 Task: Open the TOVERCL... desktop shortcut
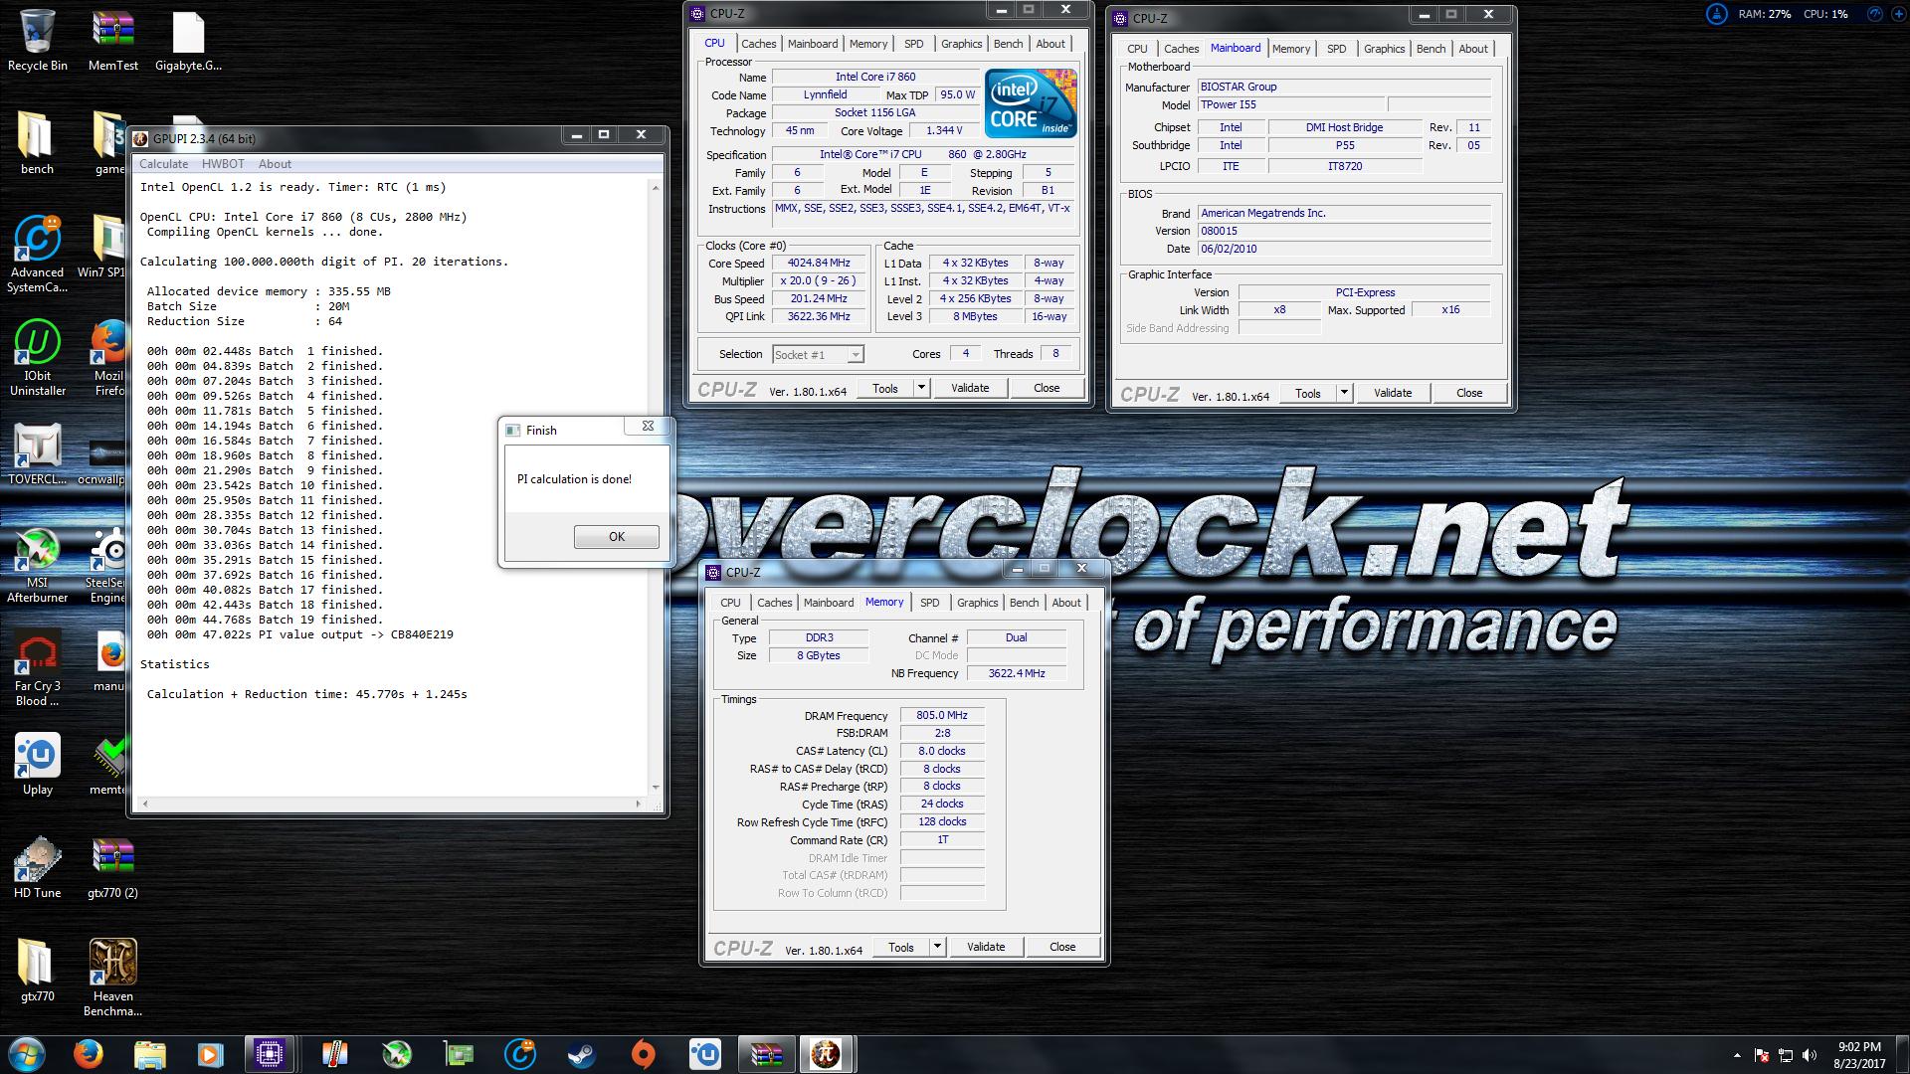(x=37, y=453)
